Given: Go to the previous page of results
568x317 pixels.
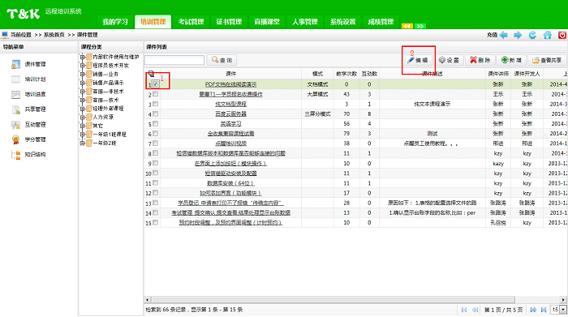Looking at the screenshot, I should [x=475, y=310].
